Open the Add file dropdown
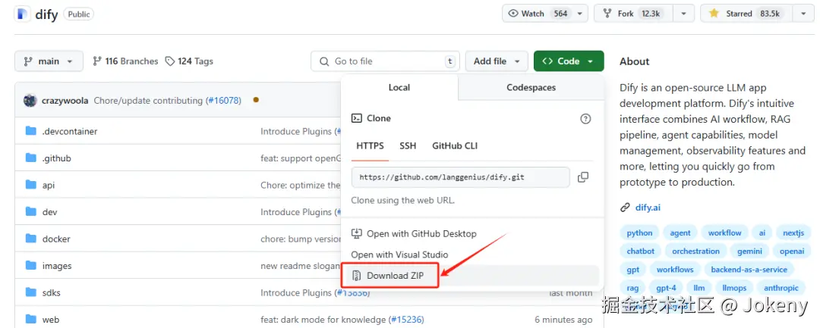 [x=497, y=61]
